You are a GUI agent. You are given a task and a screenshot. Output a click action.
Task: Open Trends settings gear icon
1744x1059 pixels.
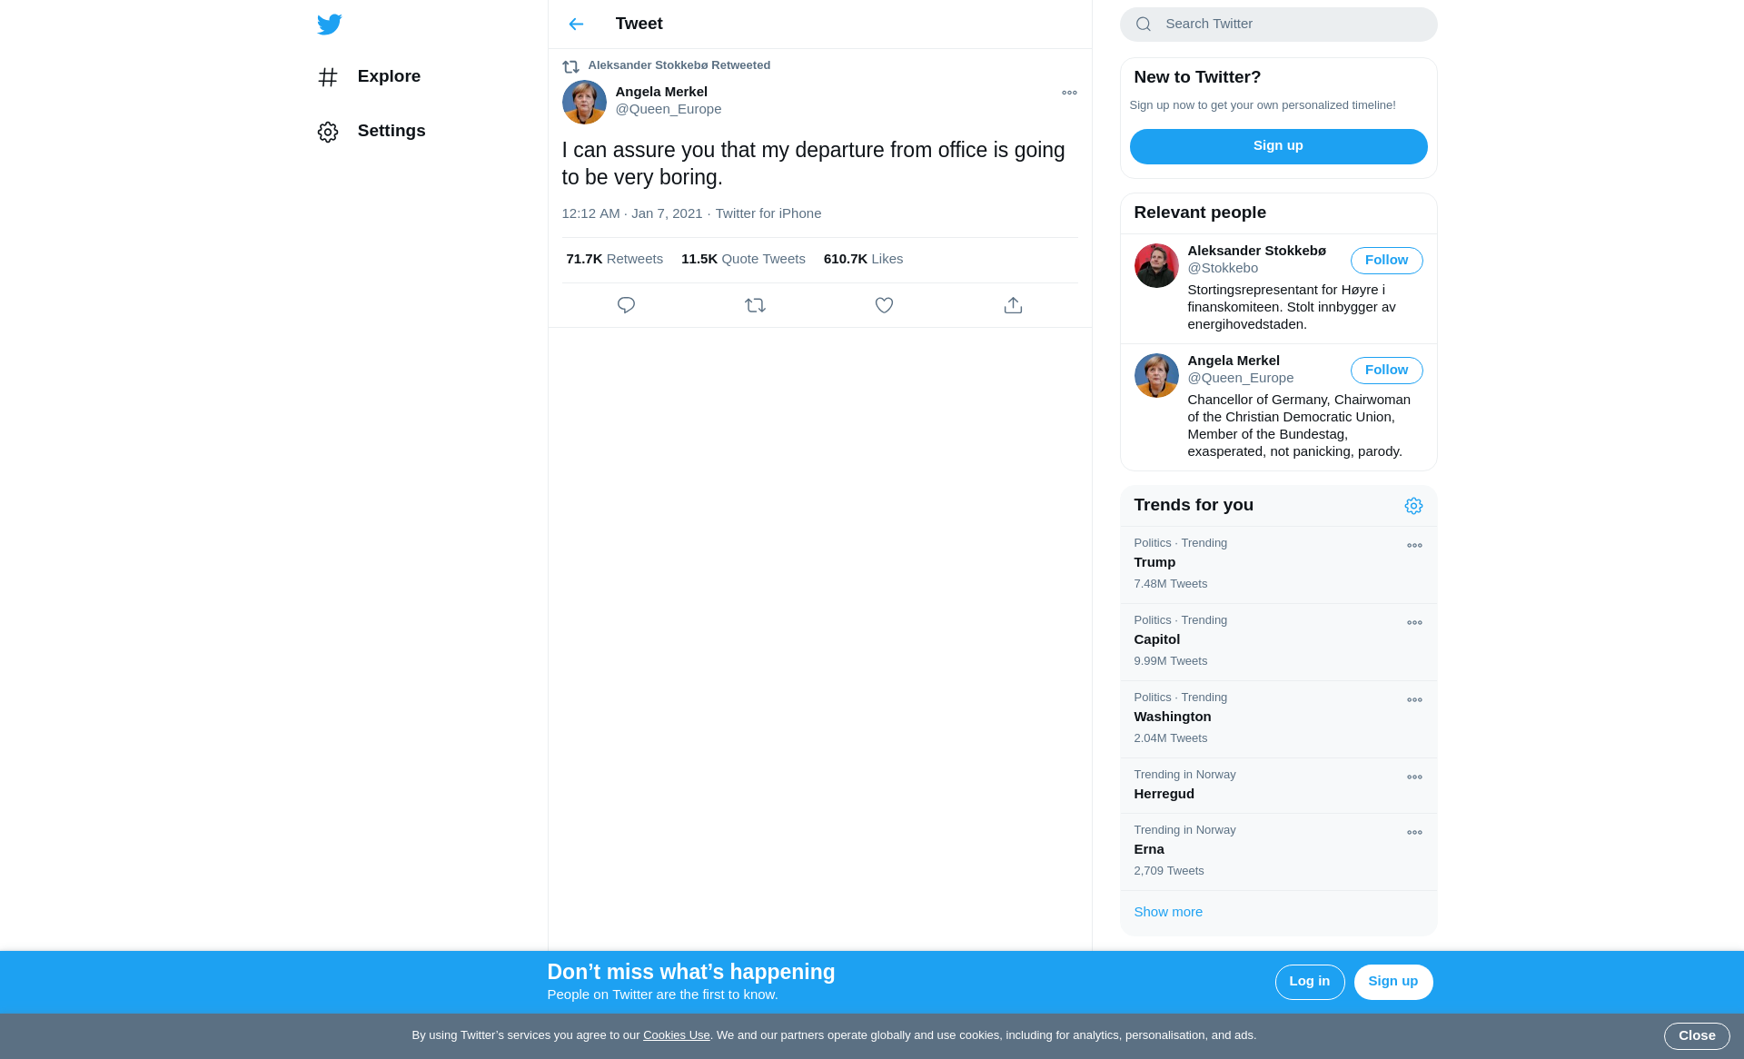coord(1413,506)
